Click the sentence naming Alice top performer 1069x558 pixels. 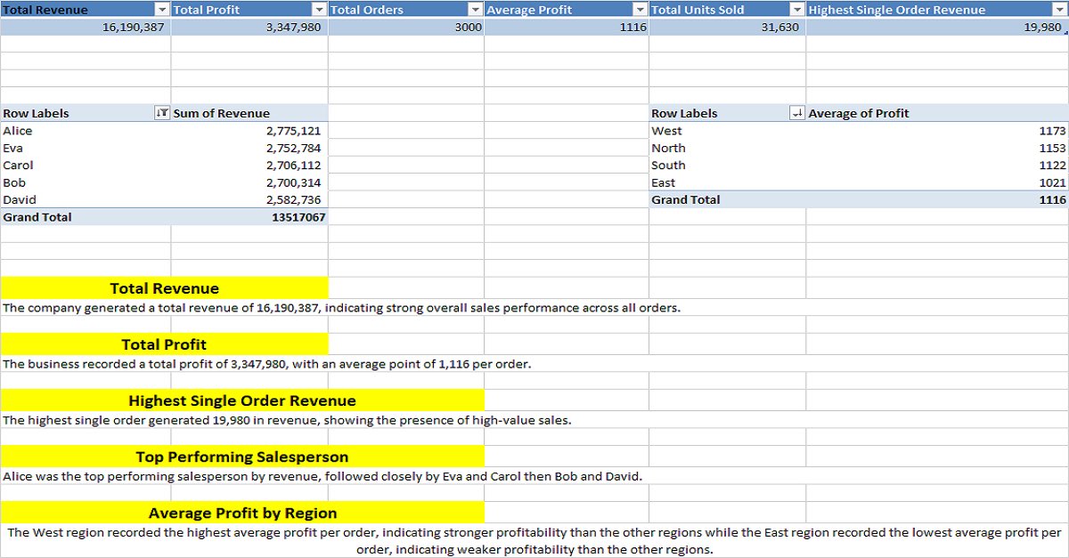tap(322, 476)
